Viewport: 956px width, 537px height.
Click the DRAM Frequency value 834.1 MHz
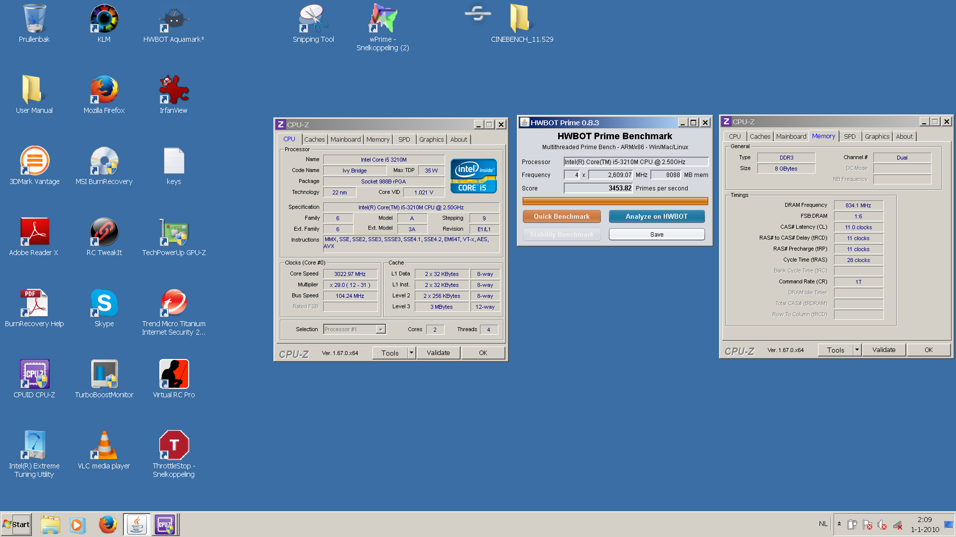pyautogui.click(x=858, y=205)
